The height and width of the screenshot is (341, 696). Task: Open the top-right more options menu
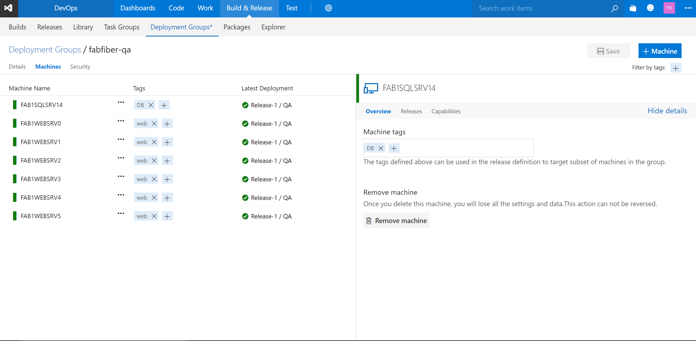[688, 8]
